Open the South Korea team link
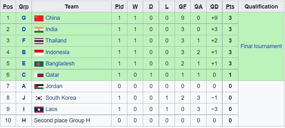 pyautogui.click(x=61, y=98)
